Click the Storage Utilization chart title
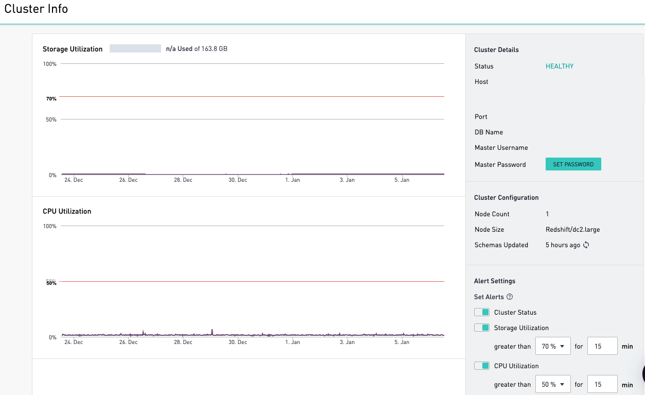645x395 pixels. (x=73, y=49)
